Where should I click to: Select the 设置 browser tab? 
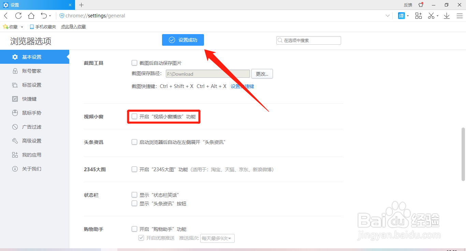pyautogui.click(x=38, y=5)
